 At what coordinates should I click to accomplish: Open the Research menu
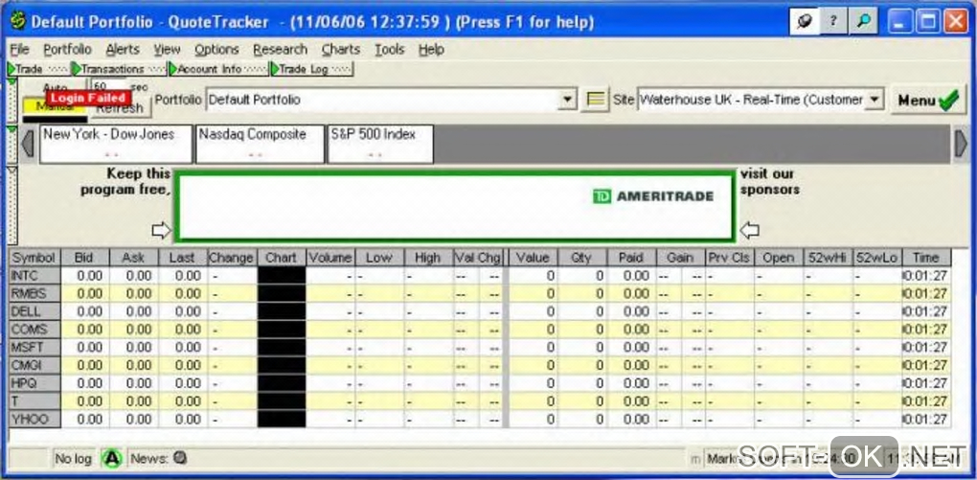tap(281, 49)
